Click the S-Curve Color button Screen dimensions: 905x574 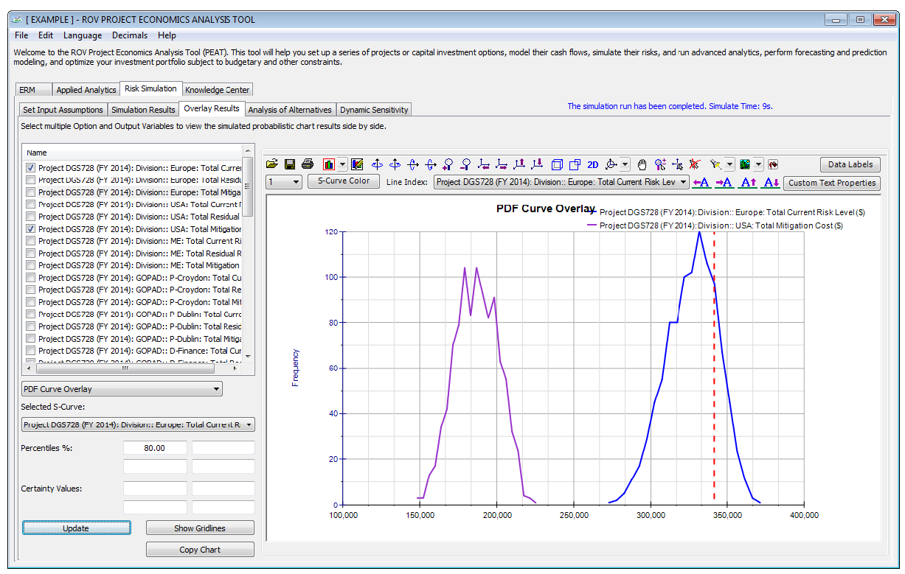pos(344,181)
